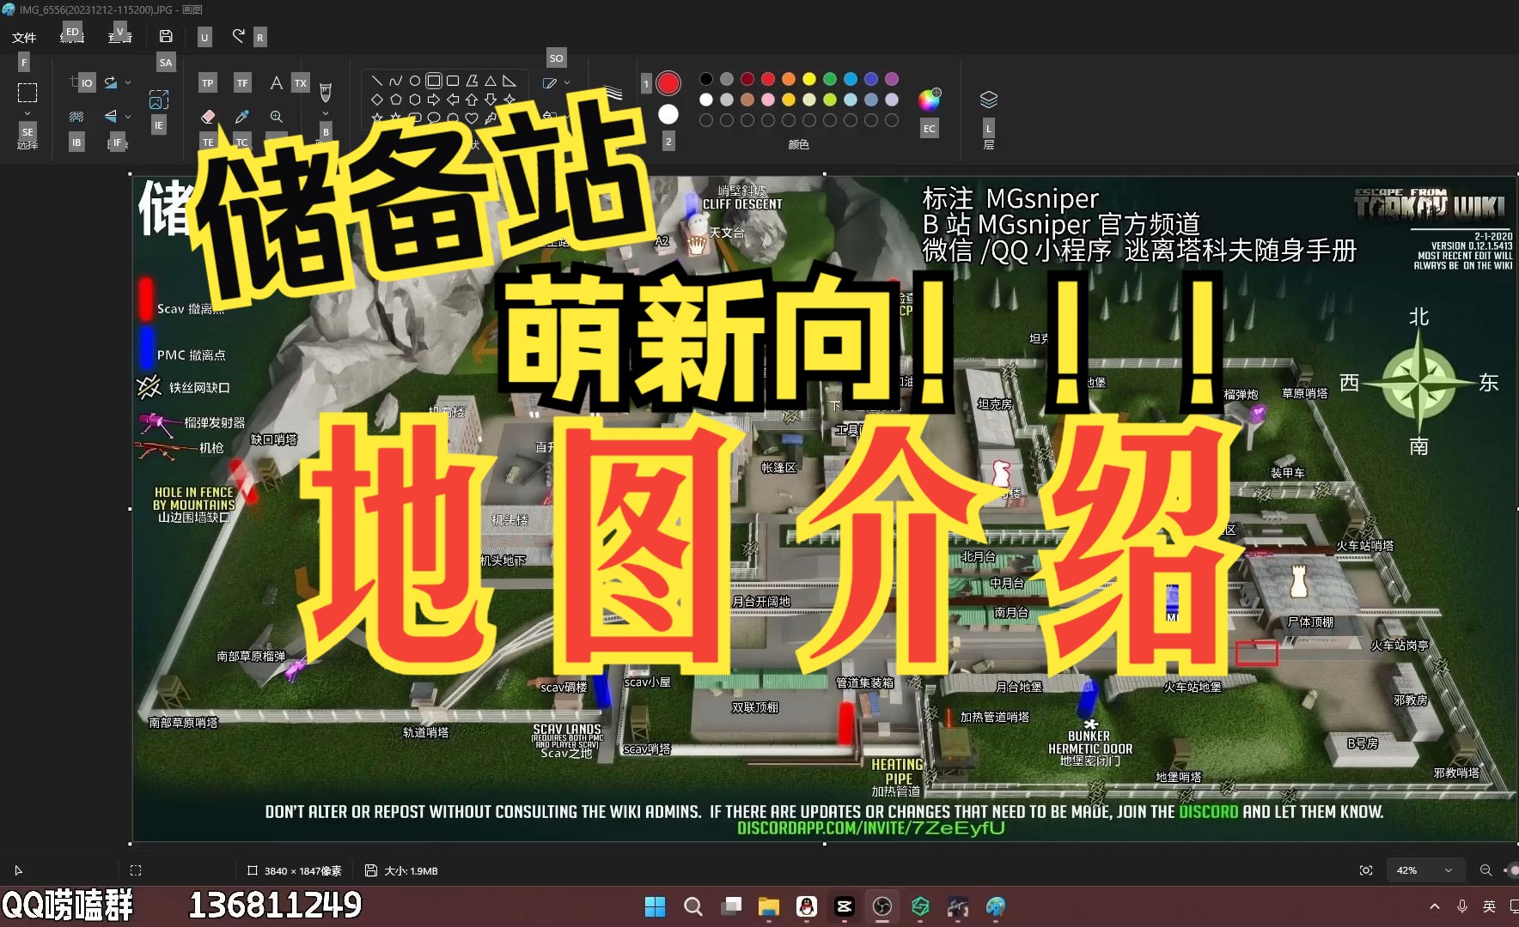Screen dimensions: 1519x927
Task: Pick the orange color swatch
Action: point(789,79)
